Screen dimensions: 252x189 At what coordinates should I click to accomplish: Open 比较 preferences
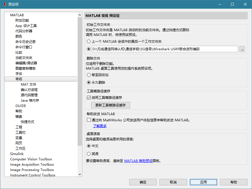[19, 52]
